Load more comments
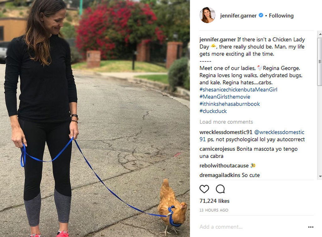322x237 pixels. coord(226,122)
